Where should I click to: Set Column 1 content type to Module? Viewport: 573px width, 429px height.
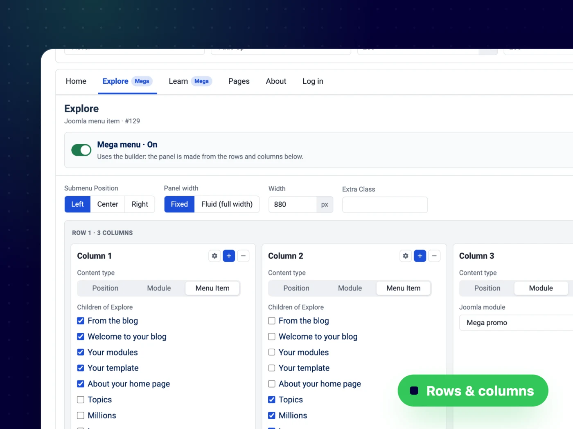pos(159,288)
